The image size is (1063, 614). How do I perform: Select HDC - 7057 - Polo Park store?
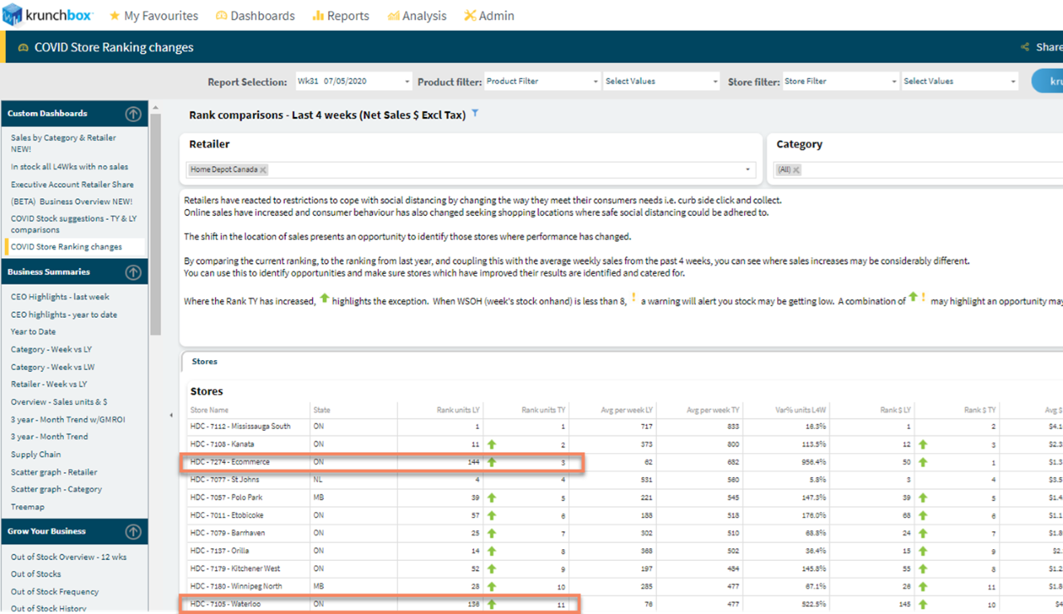coord(227,498)
